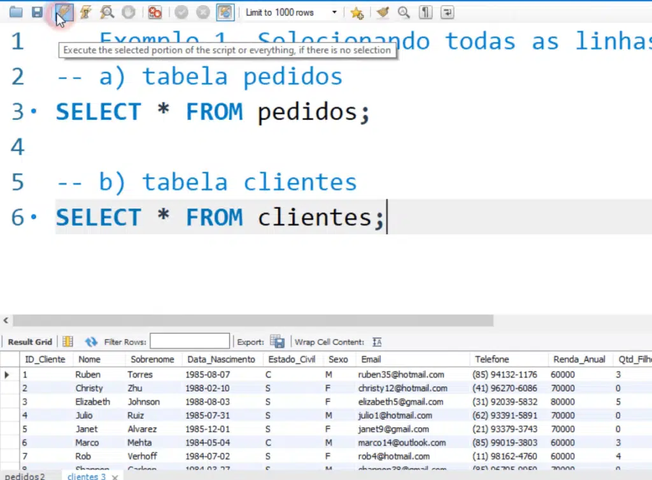Toggle word wrap for the editor
Viewport: 652px width, 480px height.
point(446,12)
